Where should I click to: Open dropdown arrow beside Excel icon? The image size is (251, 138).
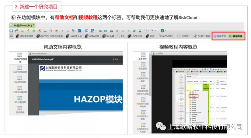coord(165,31)
